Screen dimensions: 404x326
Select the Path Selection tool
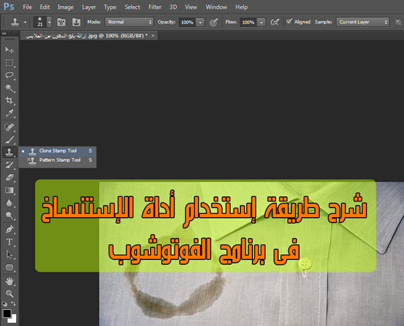click(9, 255)
